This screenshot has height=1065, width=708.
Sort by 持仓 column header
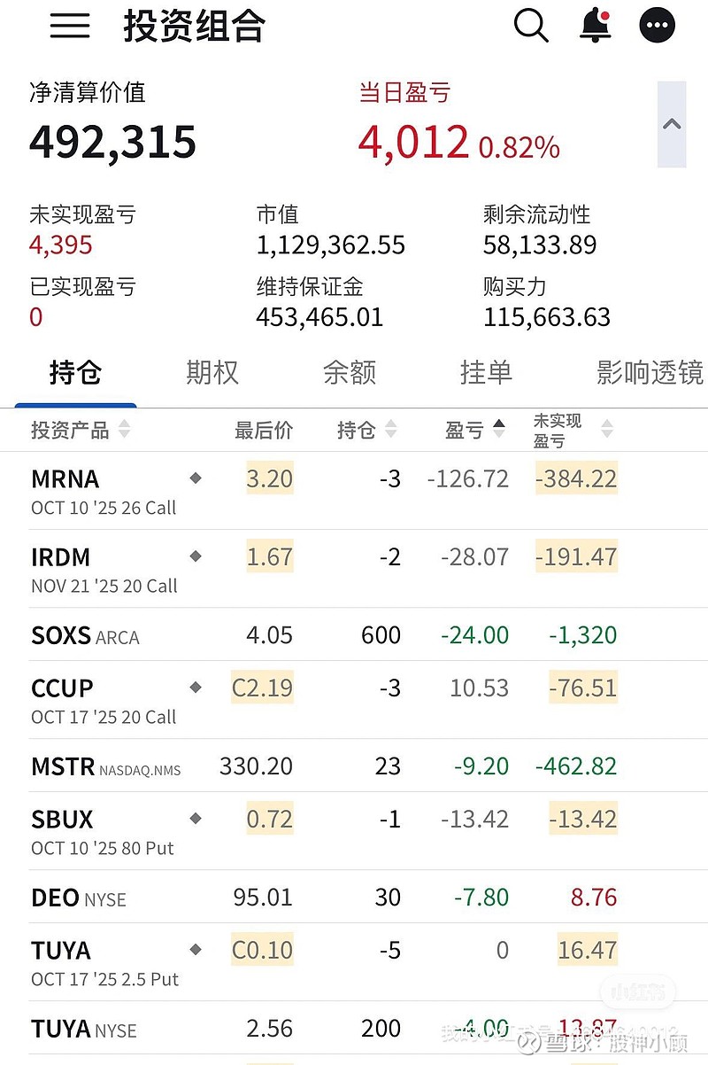point(366,431)
